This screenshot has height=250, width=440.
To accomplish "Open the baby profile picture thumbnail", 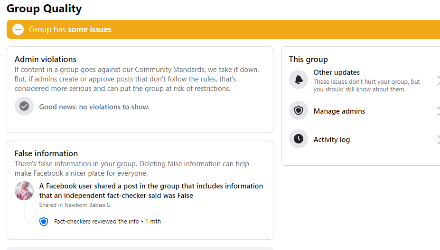I will (24, 191).
